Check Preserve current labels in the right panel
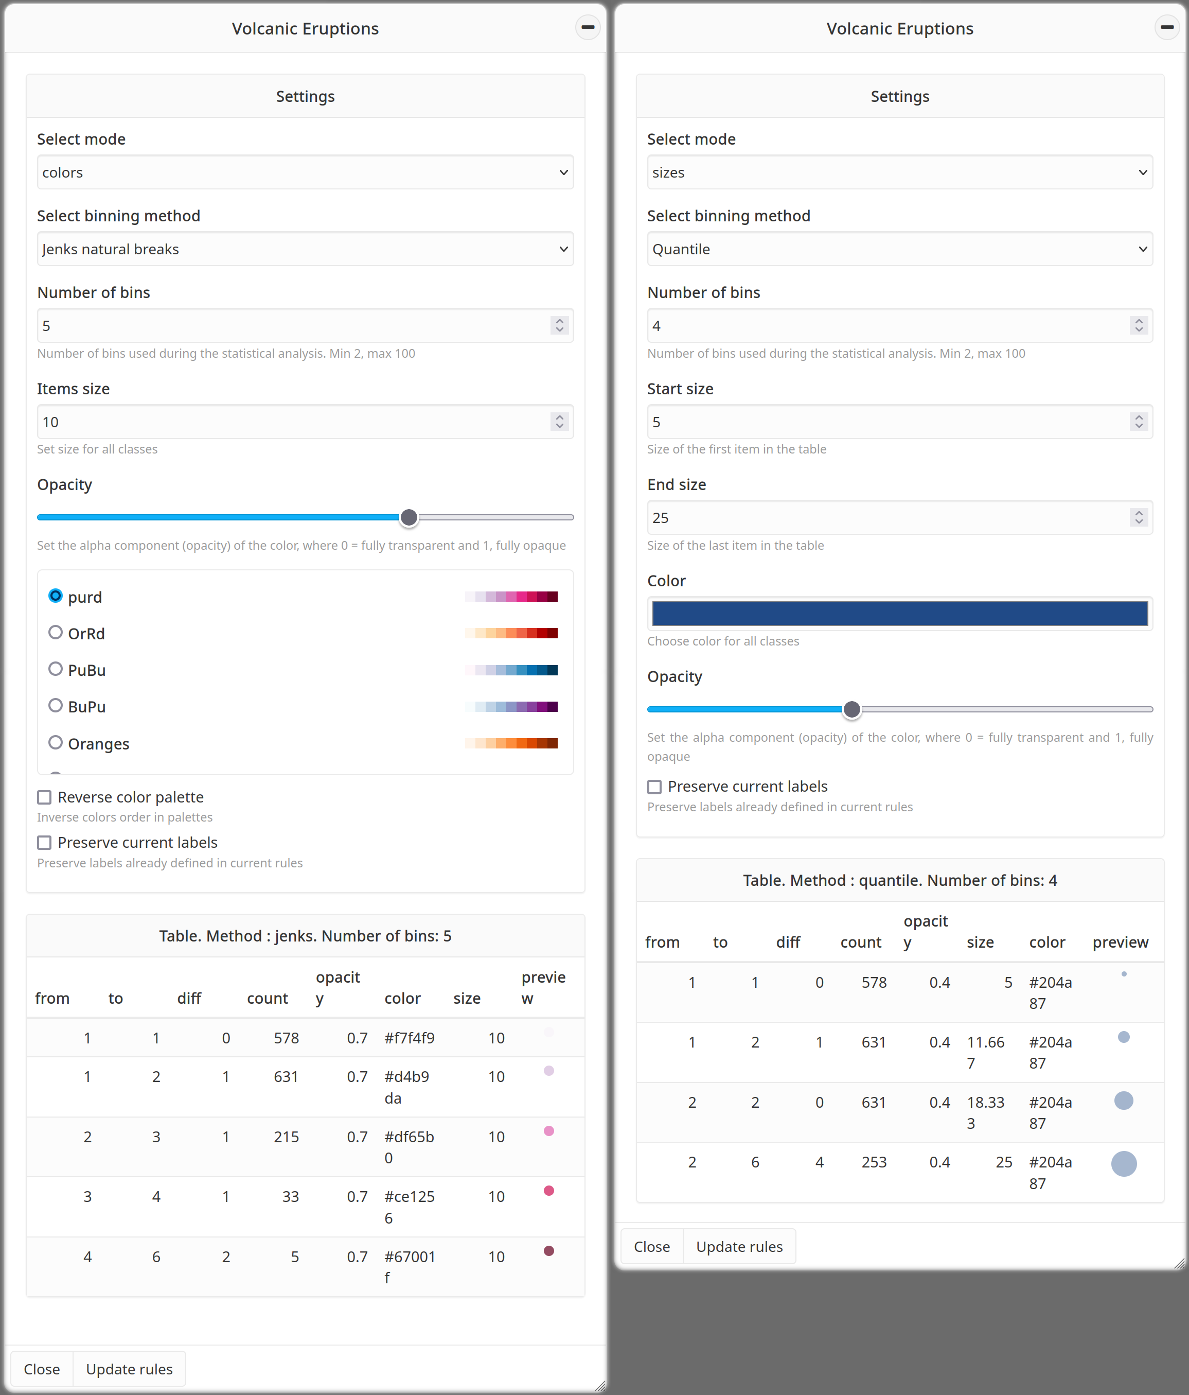Viewport: 1189px width, 1395px height. [x=655, y=787]
